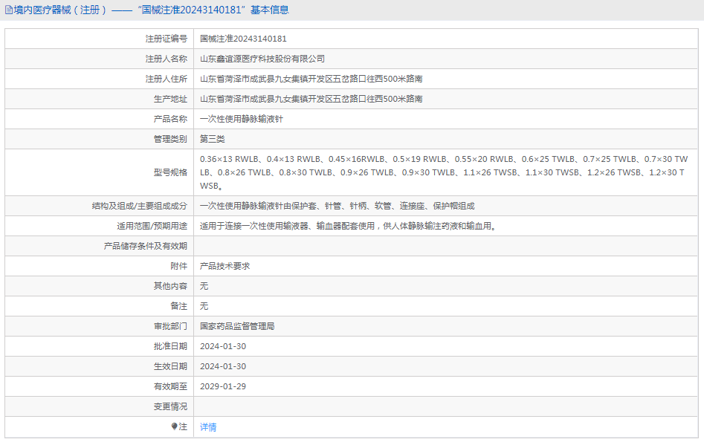The image size is (704, 445).
Task: Click the 产品储存条件及有效期 label
Action: [146, 246]
